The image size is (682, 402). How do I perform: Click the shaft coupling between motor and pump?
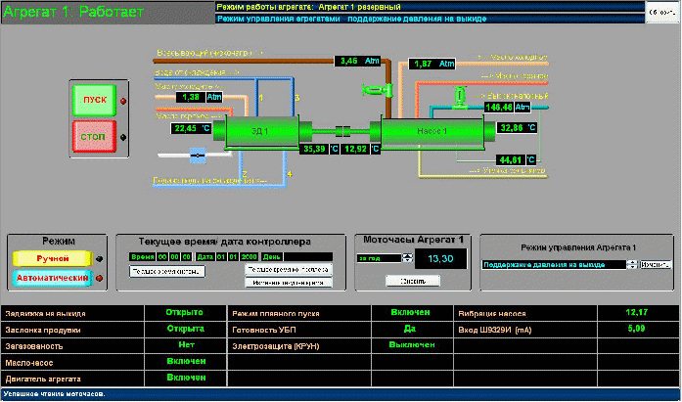[x=342, y=131]
